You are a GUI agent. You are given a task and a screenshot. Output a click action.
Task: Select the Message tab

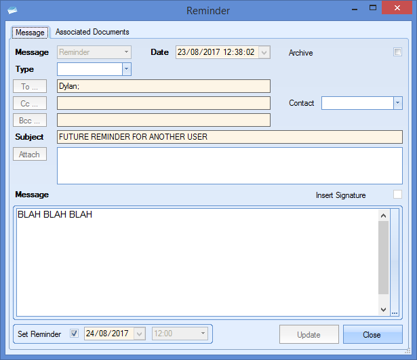[x=30, y=33]
